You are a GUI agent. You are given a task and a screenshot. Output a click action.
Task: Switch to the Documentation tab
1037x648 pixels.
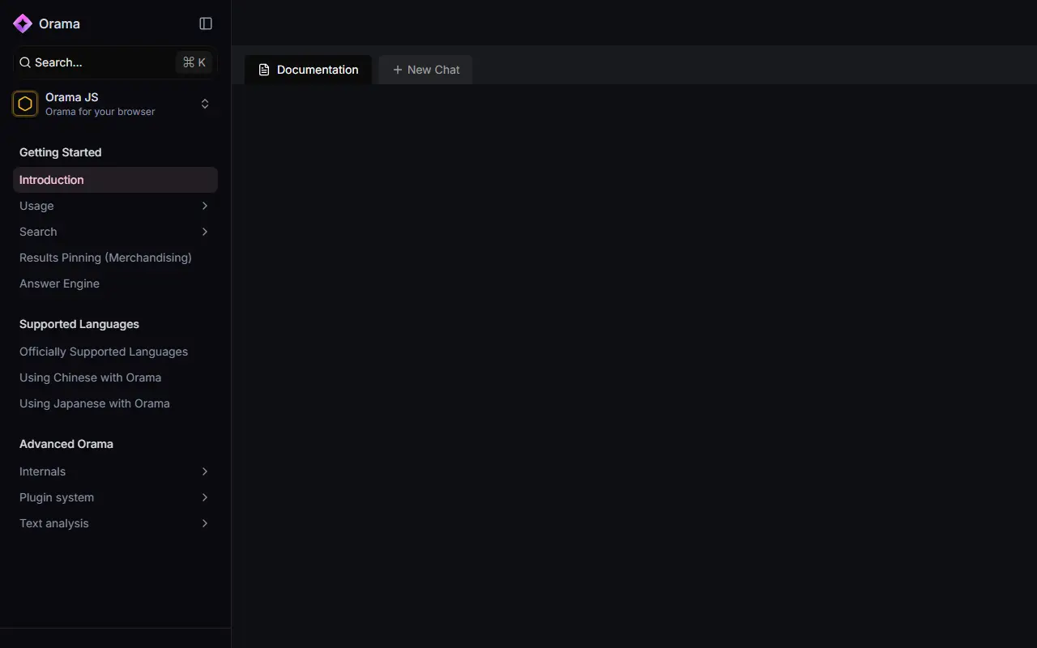tap(309, 70)
